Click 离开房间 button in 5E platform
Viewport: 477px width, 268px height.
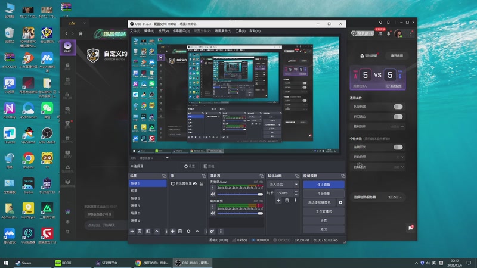[397, 55]
